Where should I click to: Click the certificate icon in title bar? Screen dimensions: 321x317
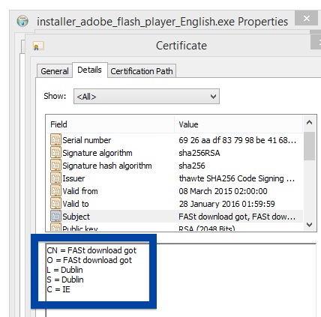click(38, 46)
